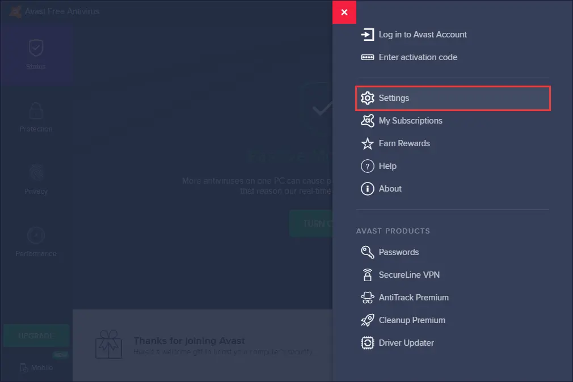Open the Protection lock sidebar section
Screen dimensions: 573x382
36,117
